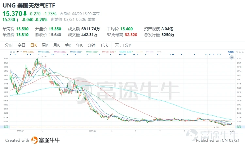Click the 2.143 label on right axis

pos(239,59)
